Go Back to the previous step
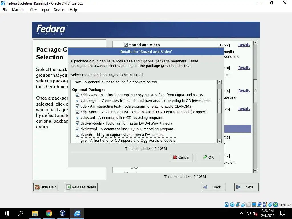The image size is (292, 219). [214, 187]
